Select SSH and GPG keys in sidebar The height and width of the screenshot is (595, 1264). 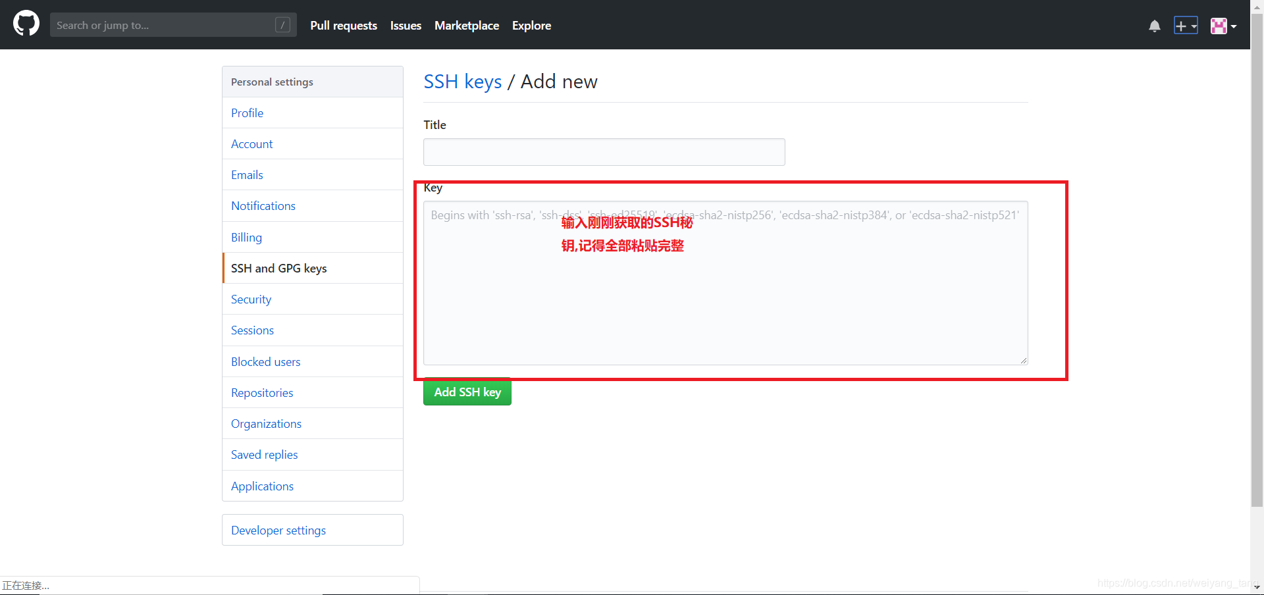pyautogui.click(x=313, y=268)
